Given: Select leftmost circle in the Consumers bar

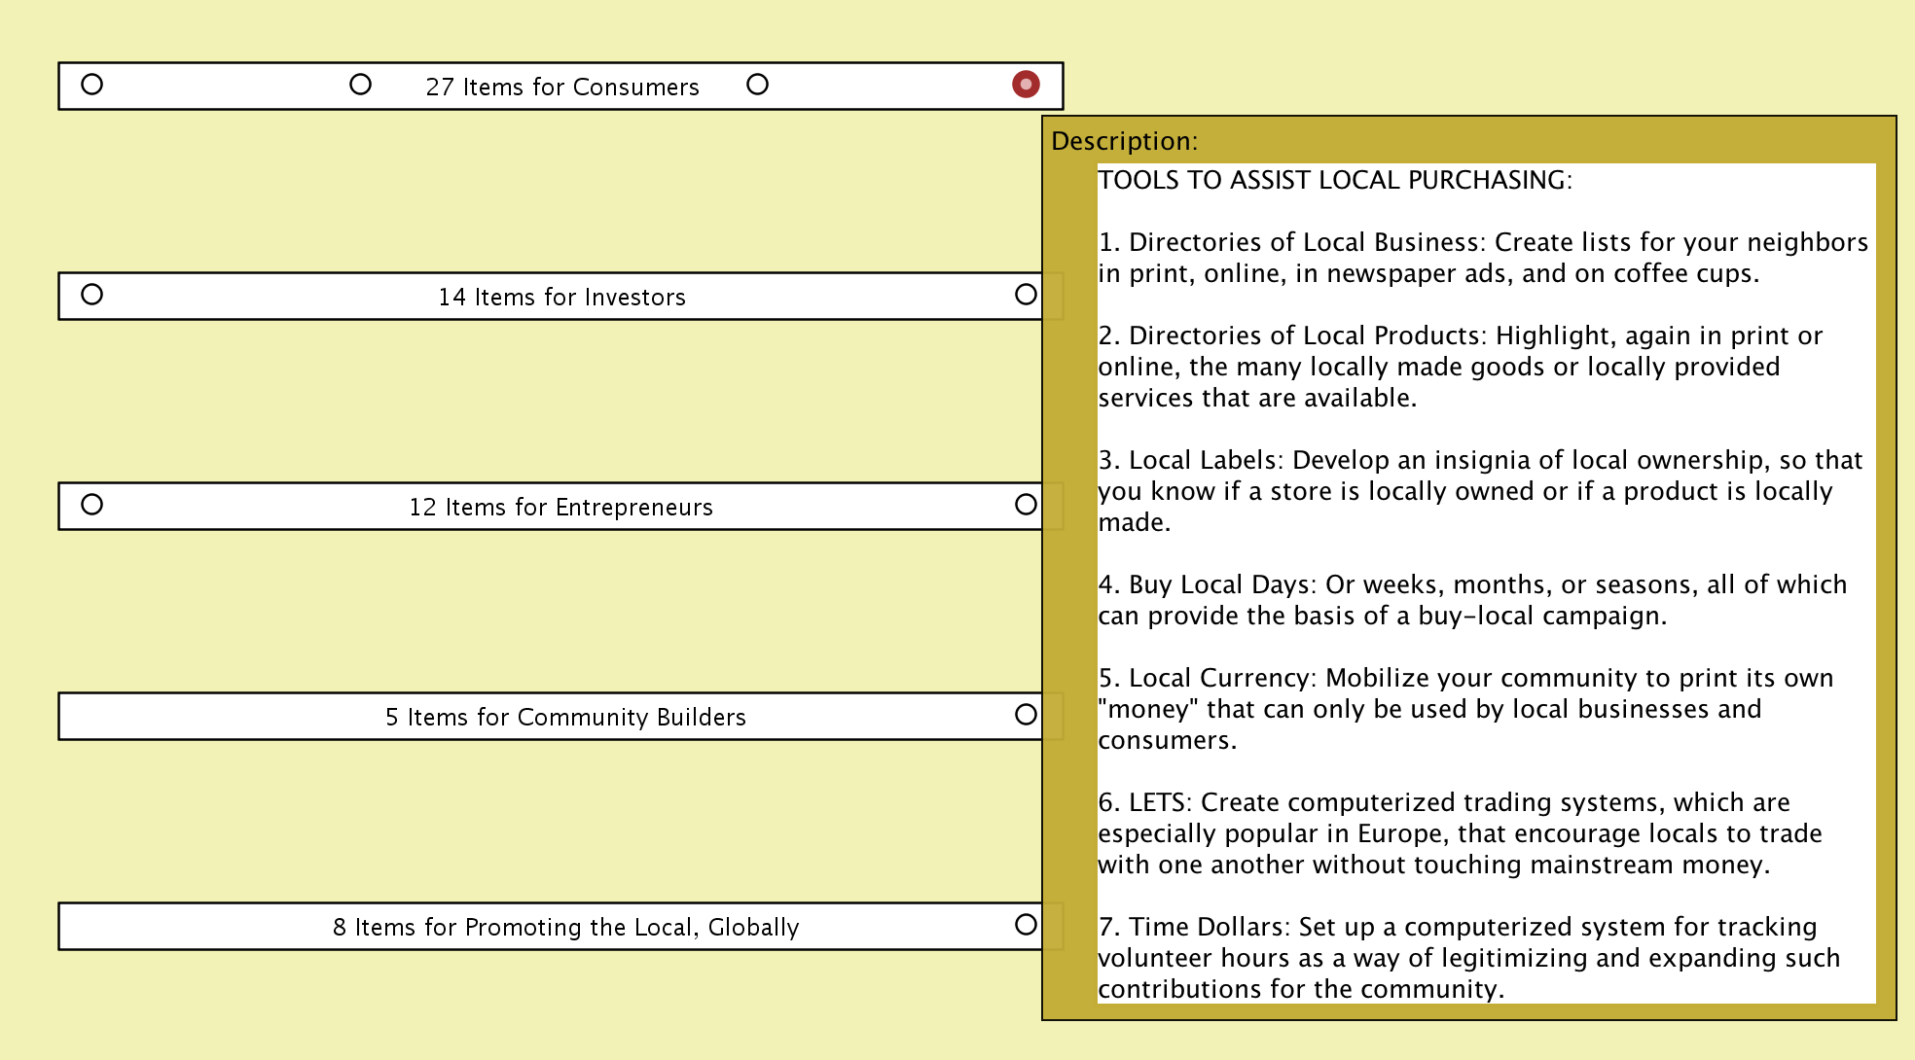Looking at the screenshot, I should point(91,85).
